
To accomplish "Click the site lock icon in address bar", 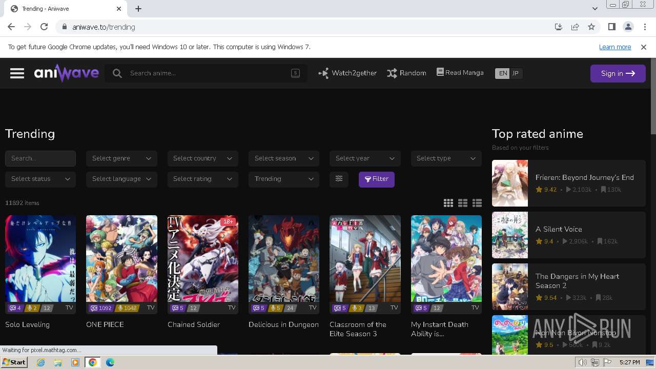I will 64,27.
